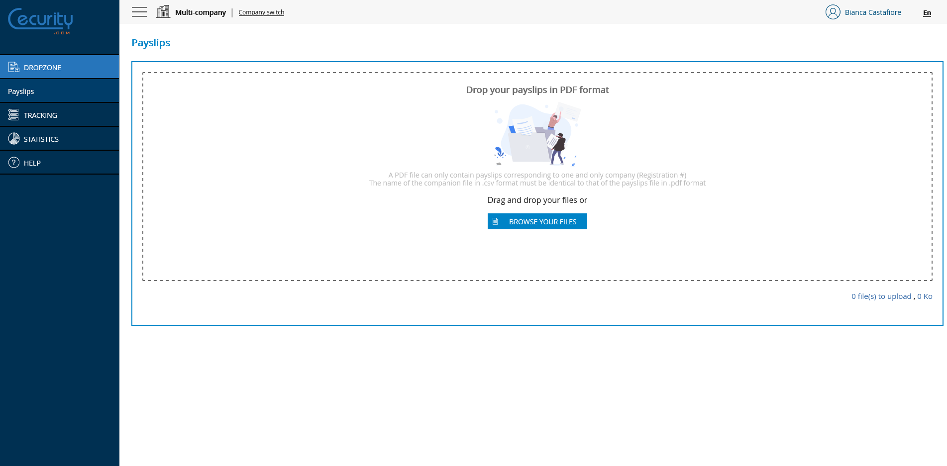The image size is (947, 466).
Task: Click the Help question mark icon
Action: (x=13, y=162)
